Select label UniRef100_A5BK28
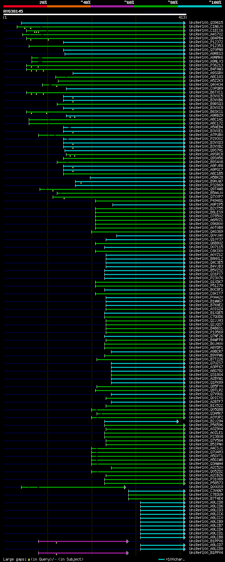225x562 pixels. [206, 177]
